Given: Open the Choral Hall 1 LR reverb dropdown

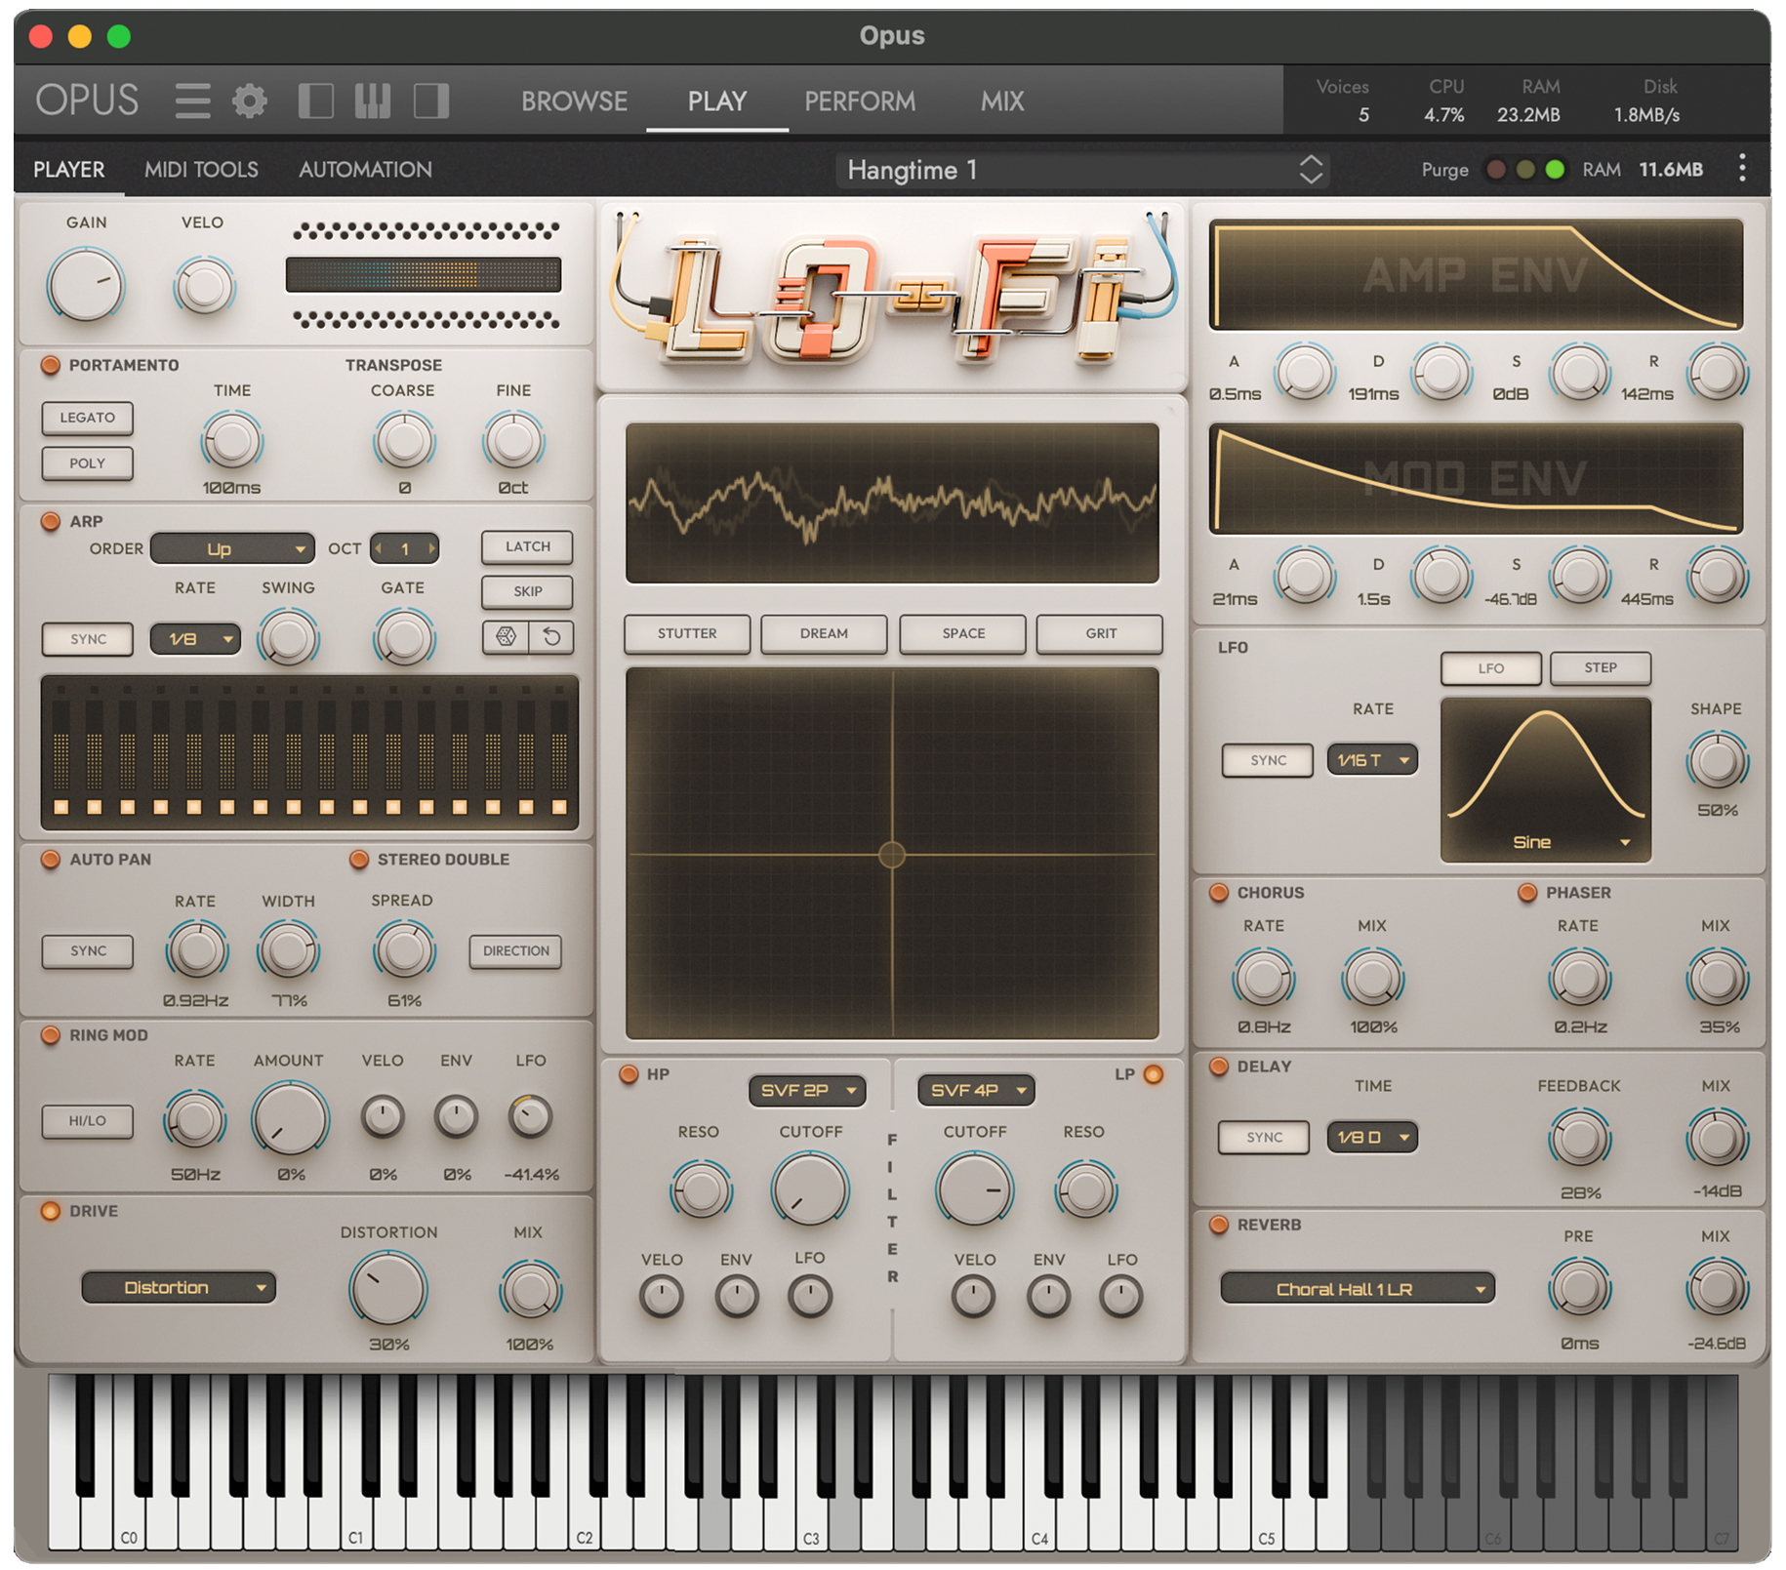Looking at the screenshot, I should point(1358,1289).
